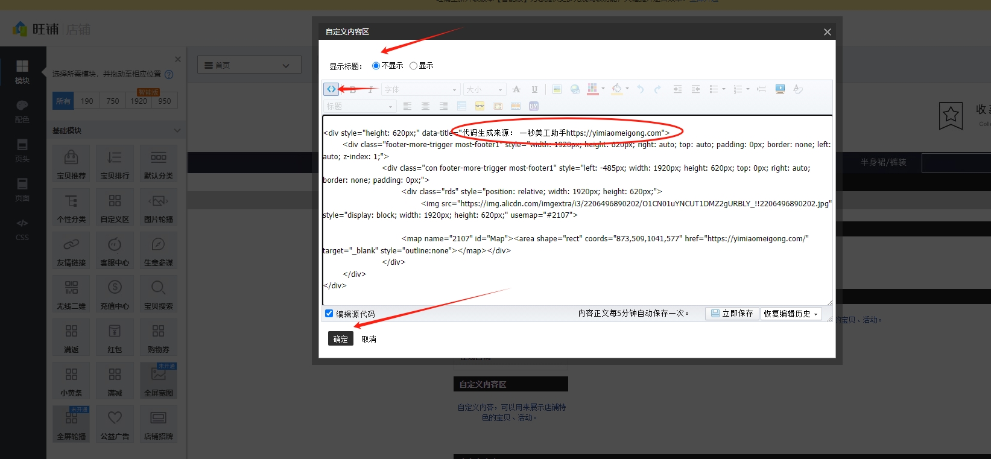Click inside the HTML source code text area
The image size is (991, 459).
pyautogui.click(x=577, y=210)
